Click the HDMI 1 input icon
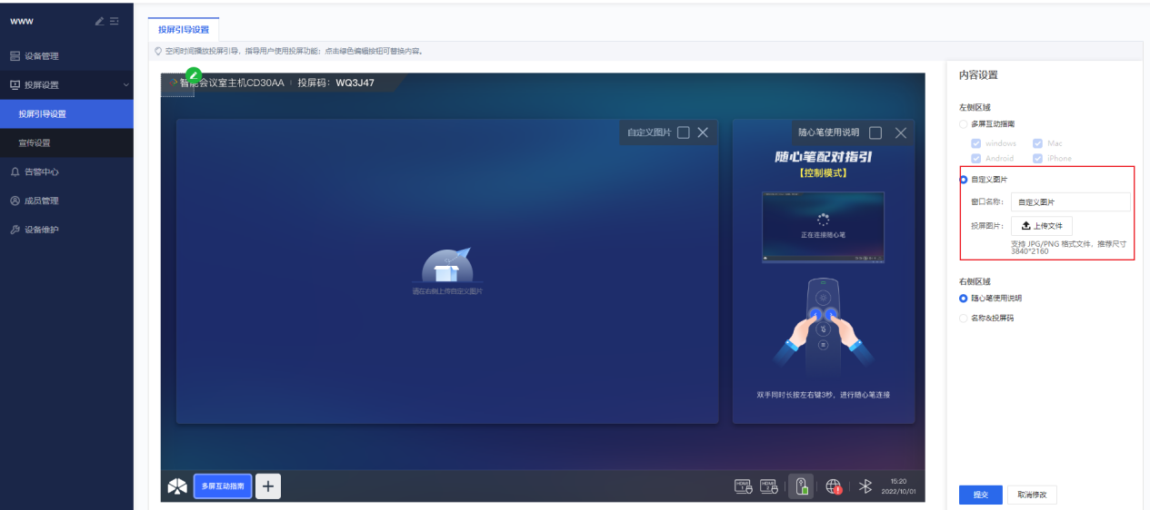 pyautogui.click(x=743, y=486)
